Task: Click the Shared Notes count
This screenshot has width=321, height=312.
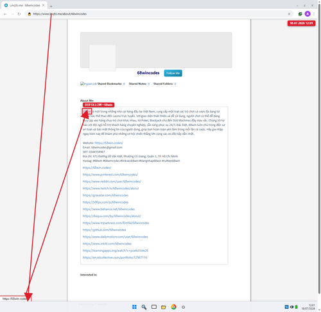Action: click(148, 84)
